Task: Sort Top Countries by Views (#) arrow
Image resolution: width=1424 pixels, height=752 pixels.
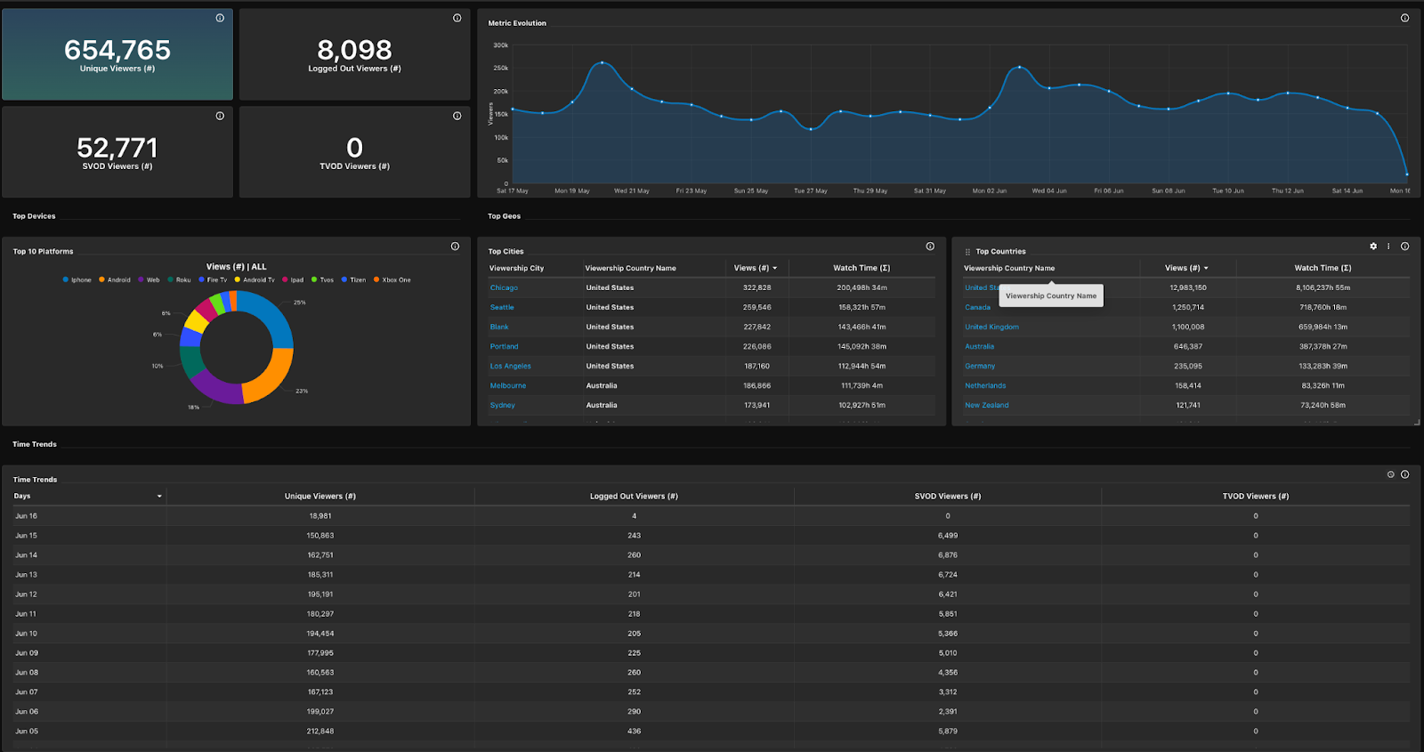Action: 1206,269
